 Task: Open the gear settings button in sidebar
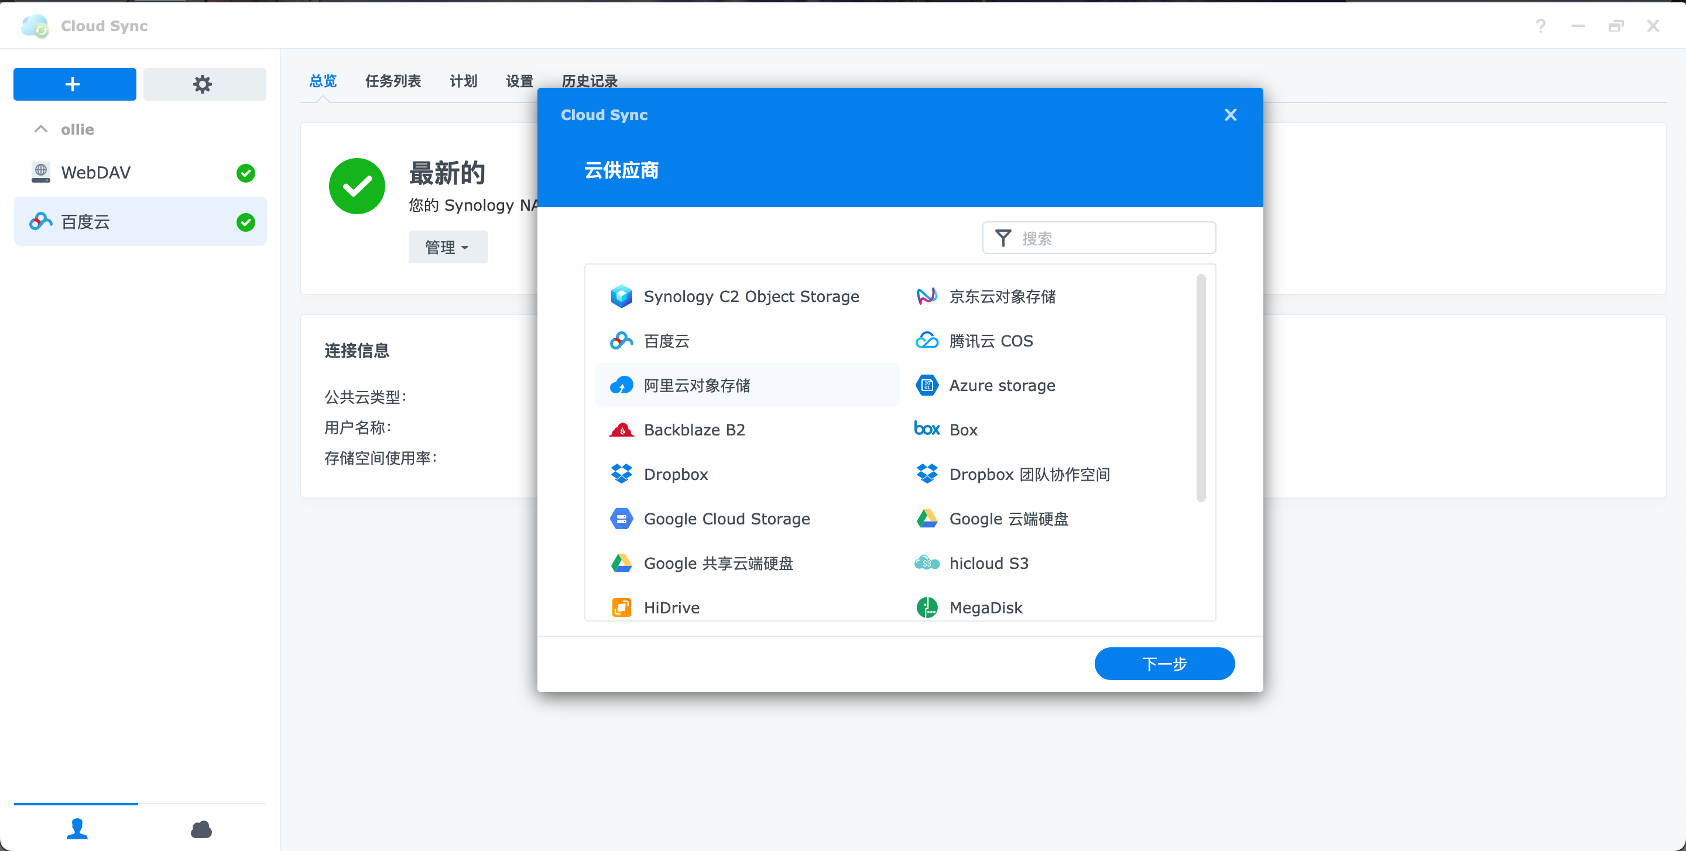point(204,84)
